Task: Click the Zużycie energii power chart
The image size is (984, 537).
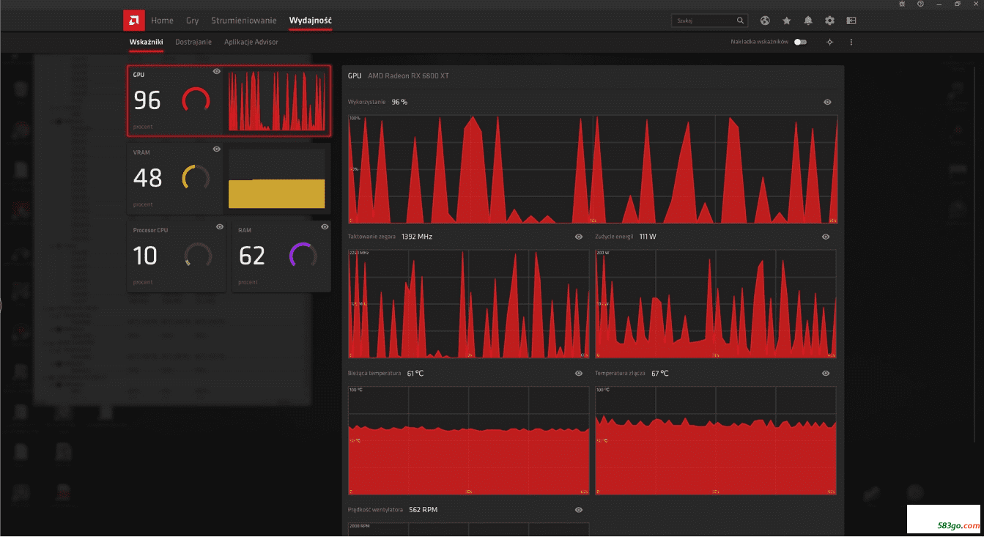Action: click(x=716, y=304)
